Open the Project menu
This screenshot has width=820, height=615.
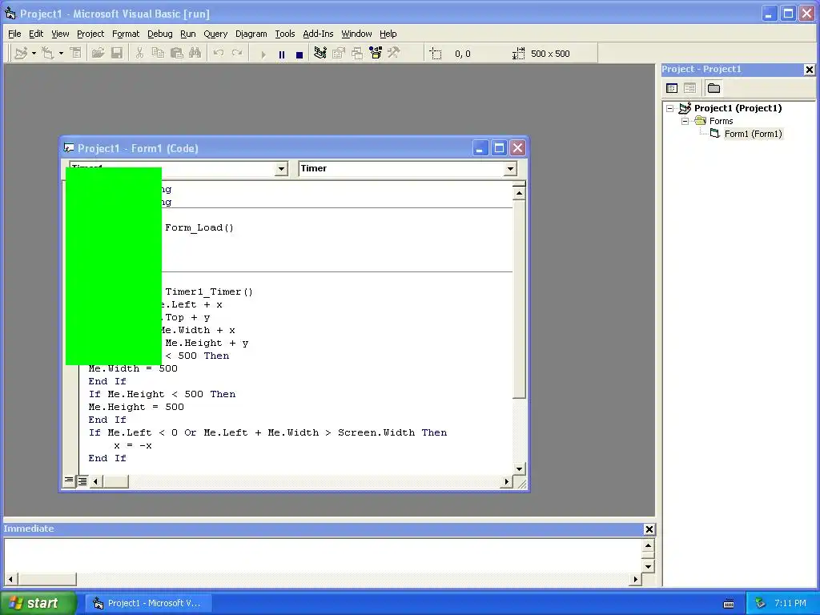tap(90, 34)
